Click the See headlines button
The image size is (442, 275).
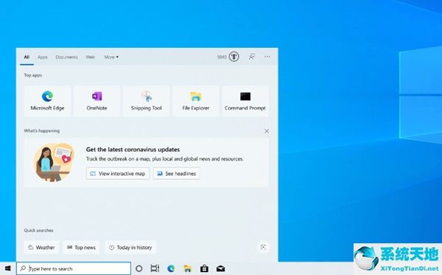point(177,173)
